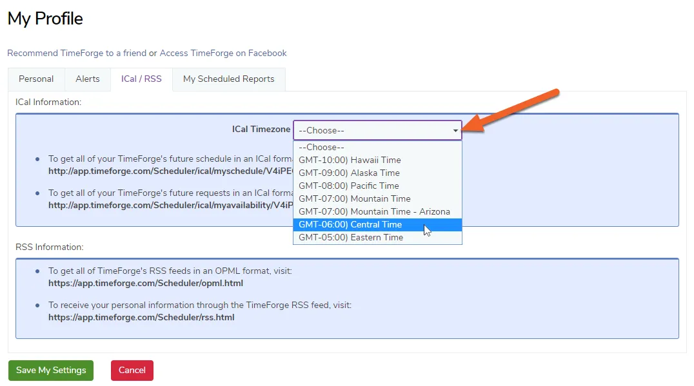Select GMT-06:00 Central Time option
The width and height of the screenshot is (694, 386).
tap(377, 225)
